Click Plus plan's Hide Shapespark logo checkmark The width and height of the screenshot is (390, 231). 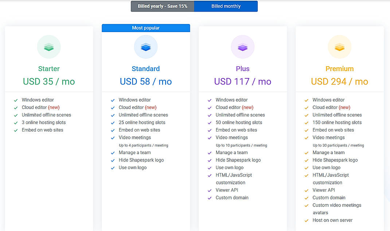(210, 160)
